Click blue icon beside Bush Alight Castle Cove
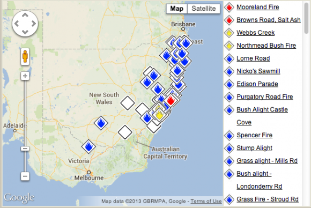 [x=229, y=110]
